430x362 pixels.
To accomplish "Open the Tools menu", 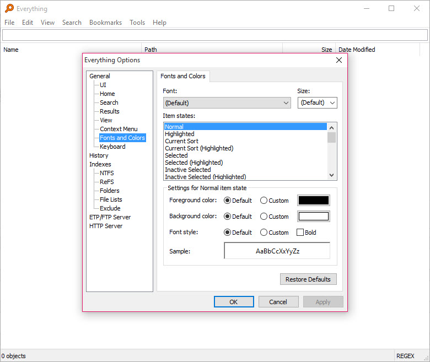I will click(137, 23).
